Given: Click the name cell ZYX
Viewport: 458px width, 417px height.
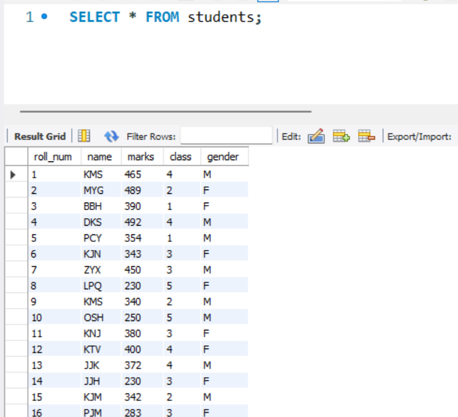Looking at the screenshot, I should pyautogui.click(x=92, y=269).
